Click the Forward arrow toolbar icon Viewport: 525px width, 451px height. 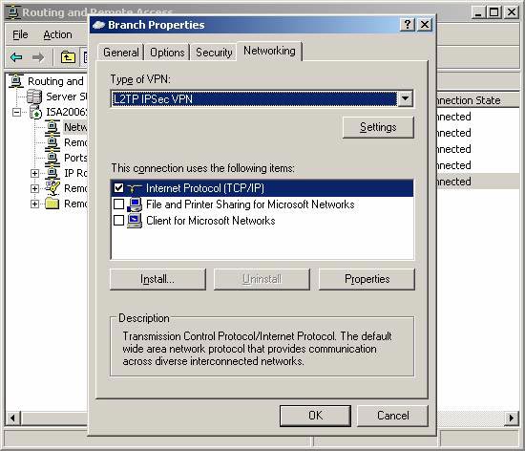(38, 57)
